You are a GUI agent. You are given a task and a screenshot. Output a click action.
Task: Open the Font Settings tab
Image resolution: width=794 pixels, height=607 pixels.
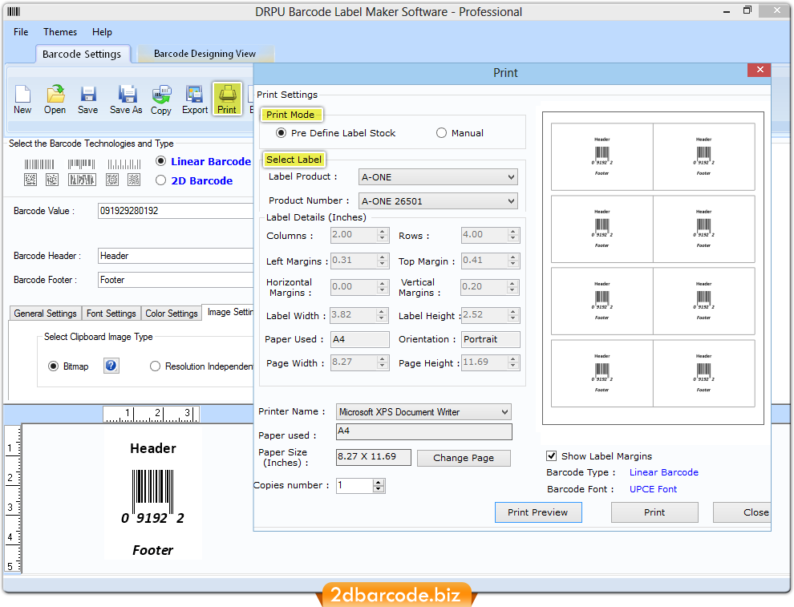click(x=111, y=314)
